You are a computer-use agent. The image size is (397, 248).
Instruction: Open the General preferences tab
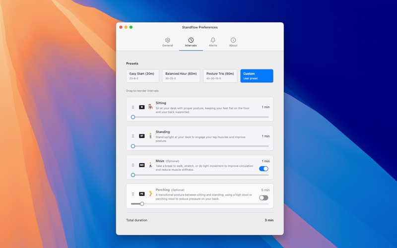(x=167, y=42)
